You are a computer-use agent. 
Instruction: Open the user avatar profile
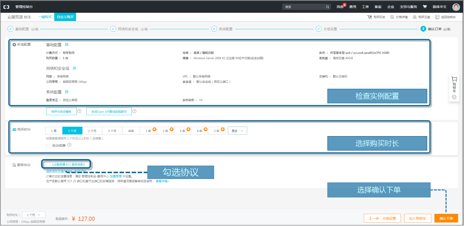click(x=456, y=7)
